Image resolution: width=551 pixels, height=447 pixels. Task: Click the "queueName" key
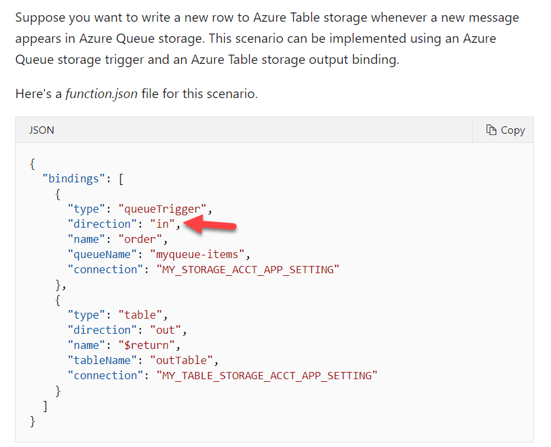pos(102,254)
